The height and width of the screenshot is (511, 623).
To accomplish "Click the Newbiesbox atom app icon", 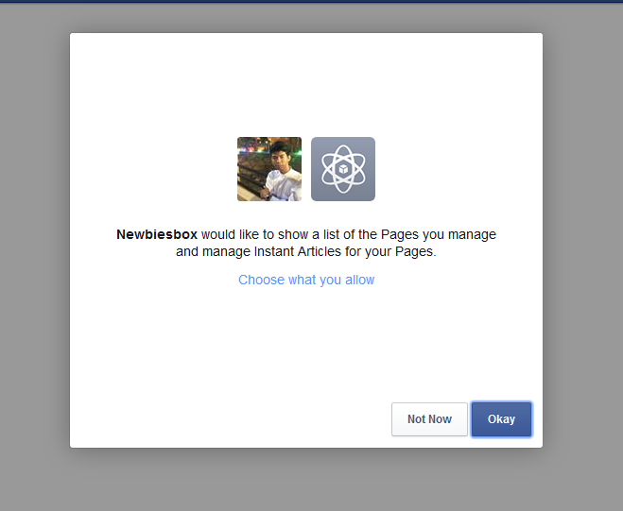I will tap(343, 169).
